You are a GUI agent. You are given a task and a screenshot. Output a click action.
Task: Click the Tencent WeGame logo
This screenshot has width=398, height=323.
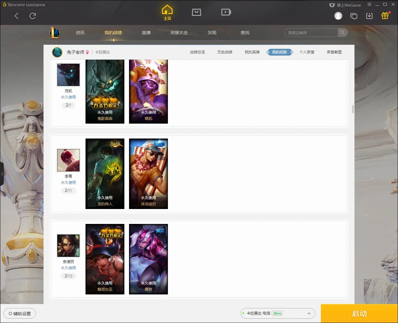(x=24, y=5)
